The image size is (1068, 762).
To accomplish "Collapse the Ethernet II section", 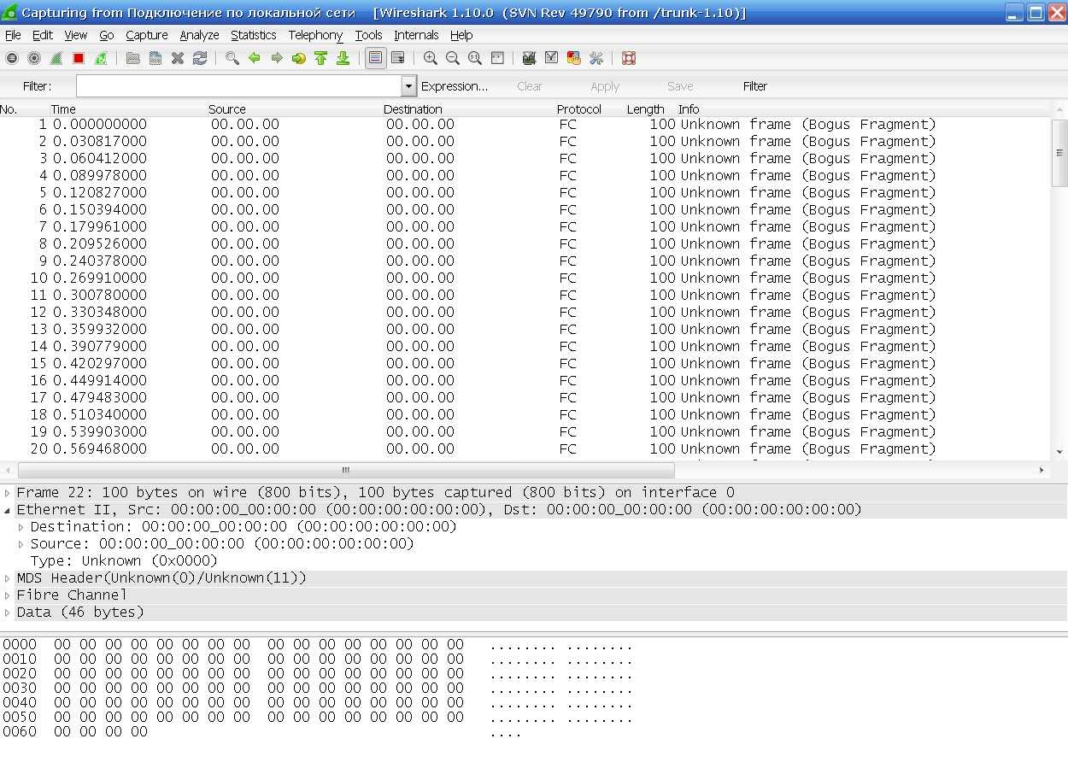I will tap(8, 510).
